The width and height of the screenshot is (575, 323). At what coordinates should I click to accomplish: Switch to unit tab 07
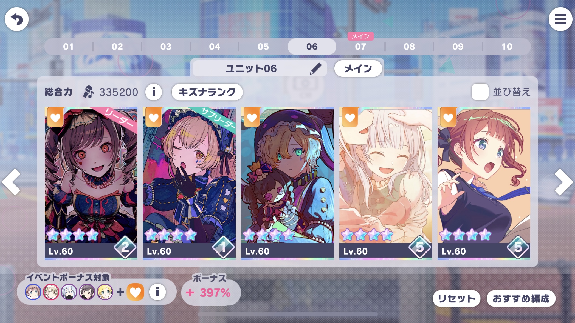coord(360,47)
